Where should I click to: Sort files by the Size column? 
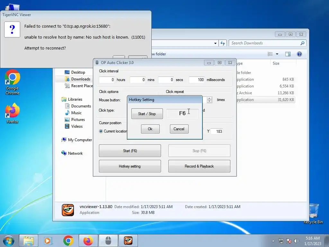[x=283, y=63]
